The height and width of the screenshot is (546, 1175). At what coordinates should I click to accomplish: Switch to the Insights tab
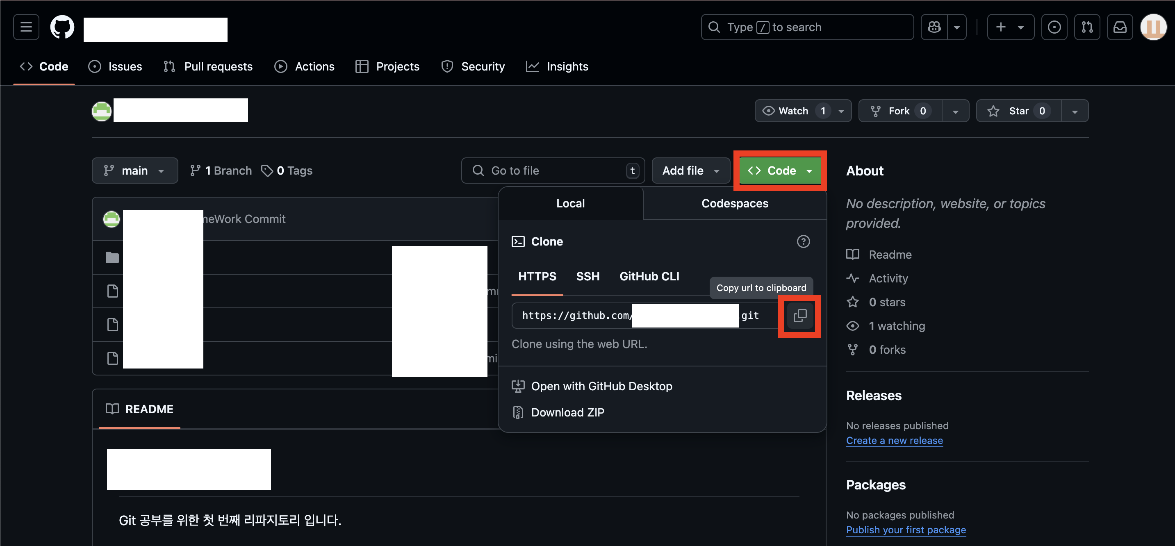point(557,66)
